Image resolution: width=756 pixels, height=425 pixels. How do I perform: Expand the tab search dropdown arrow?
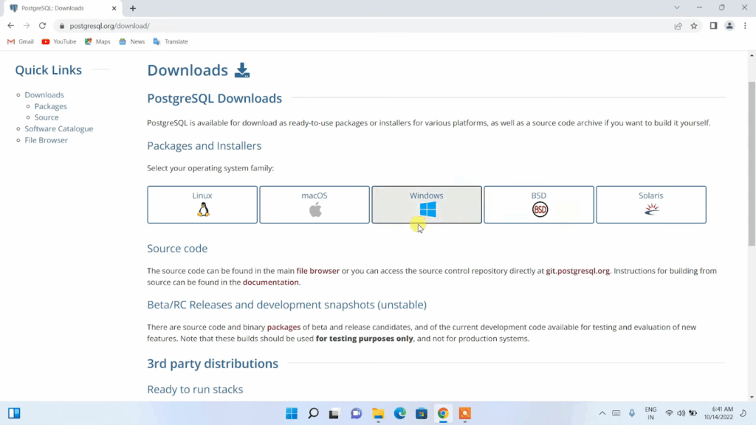click(x=677, y=7)
